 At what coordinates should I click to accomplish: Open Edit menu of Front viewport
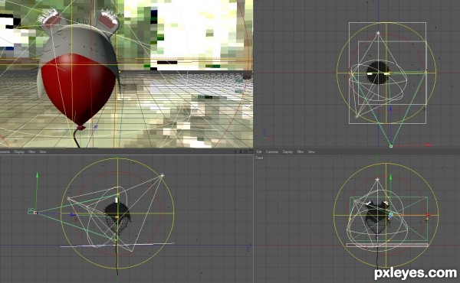(259, 152)
